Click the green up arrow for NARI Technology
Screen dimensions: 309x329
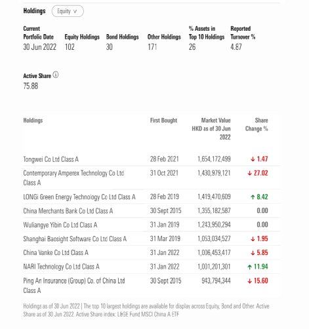pos(250,267)
